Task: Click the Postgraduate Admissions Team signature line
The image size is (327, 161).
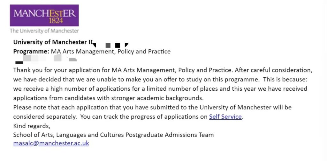Action: [113, 135]
